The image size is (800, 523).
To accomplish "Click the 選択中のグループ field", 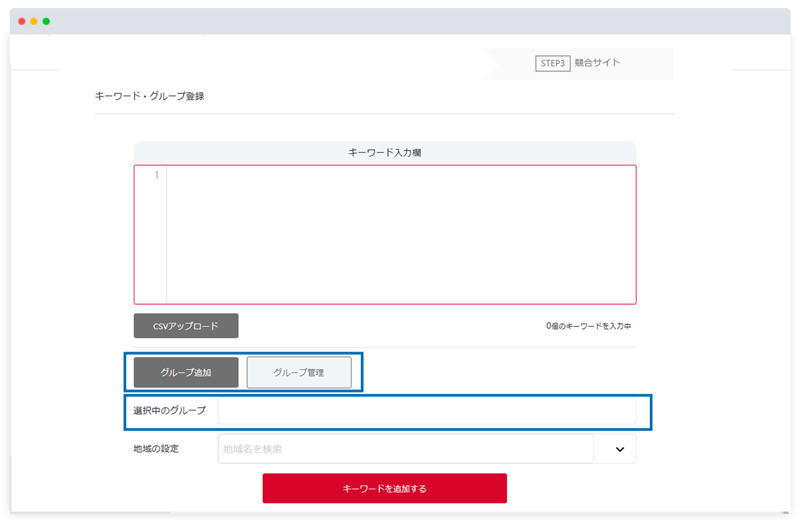I will (x=427, y=410).
